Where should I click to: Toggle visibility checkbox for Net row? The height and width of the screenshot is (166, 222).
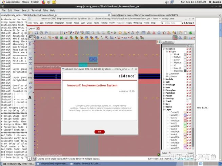click(x=187, y=104)
